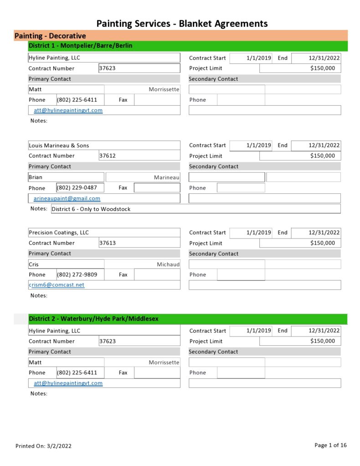
Task: Select the last name field containing Marineau
Action: point(143,177)
